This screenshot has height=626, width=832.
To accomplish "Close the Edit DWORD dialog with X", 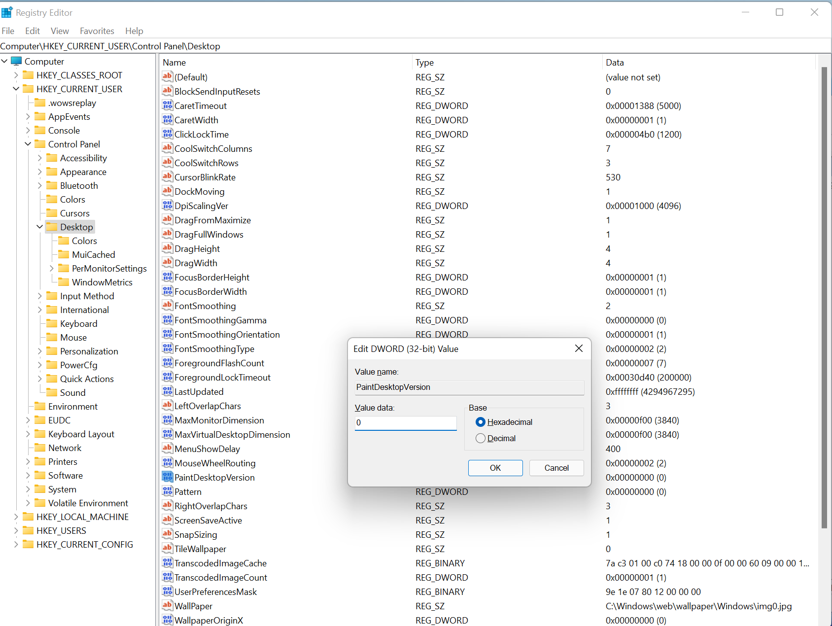I will 579,348.
